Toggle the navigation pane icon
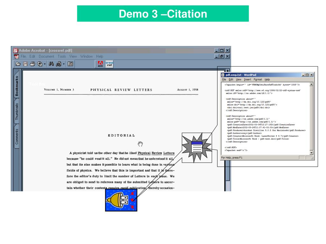Image resolution: width=326 pixels, height=244 pixels. coord(70,64)
